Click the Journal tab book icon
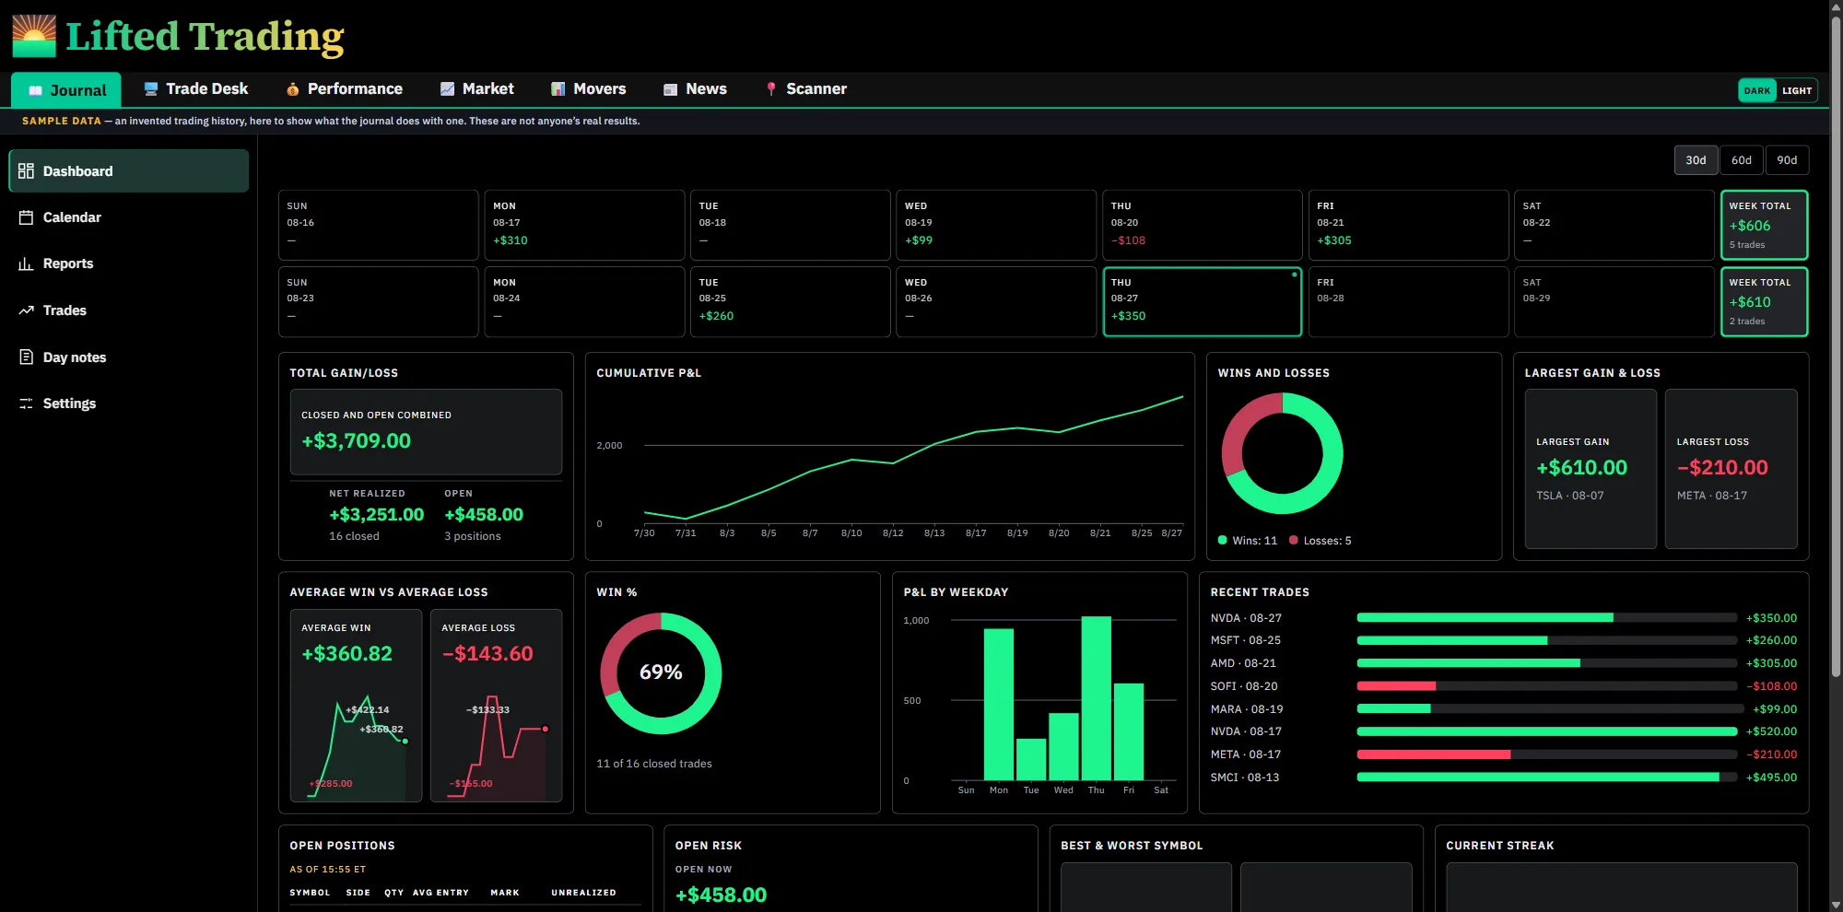The height and width of the screenshot is (912, 1843). point(36,90)
